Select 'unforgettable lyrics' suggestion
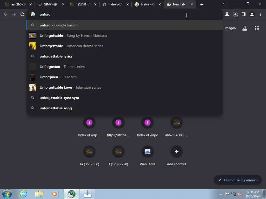266x199 pixels. [x=125, y=56]
